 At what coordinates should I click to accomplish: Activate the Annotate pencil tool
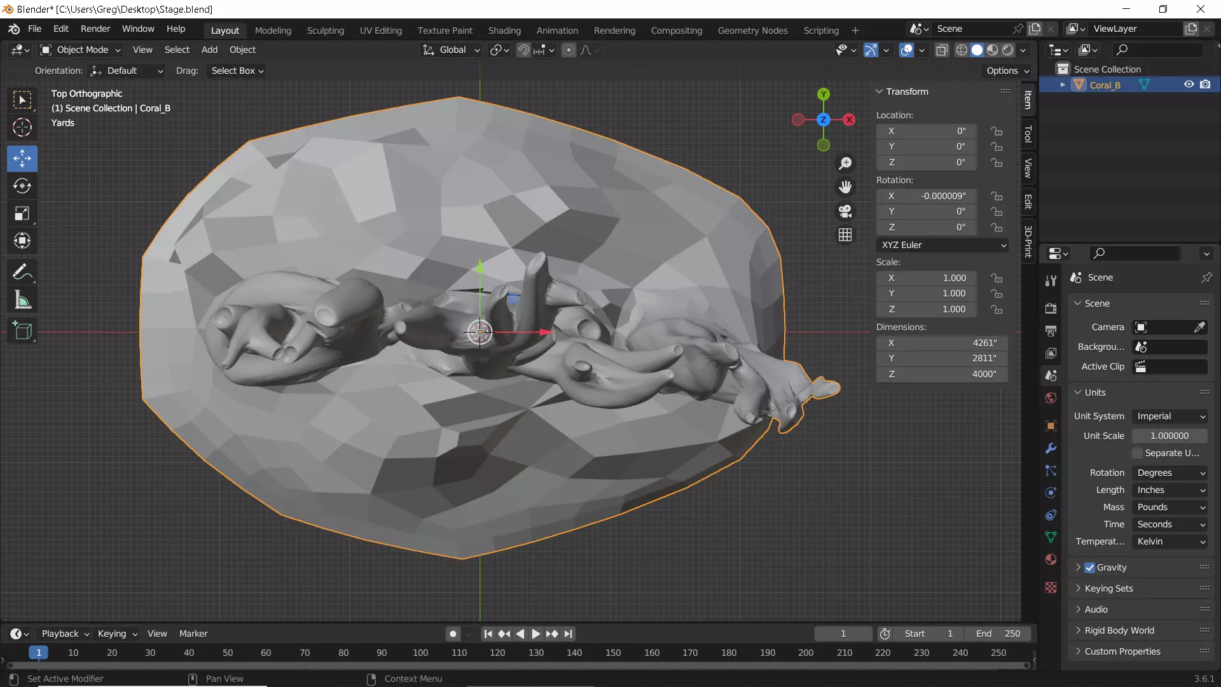pos(22,273)
